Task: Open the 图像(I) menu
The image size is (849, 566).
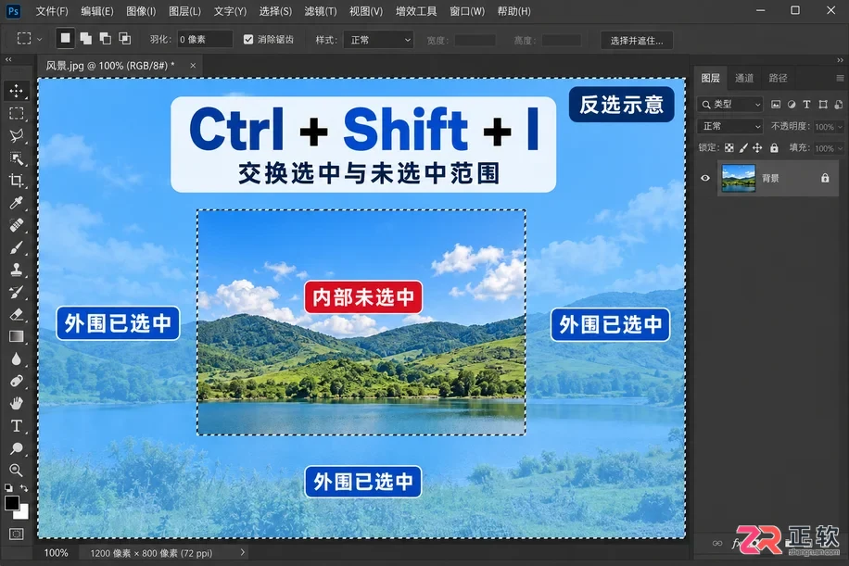Action: [x=141, y=11]
